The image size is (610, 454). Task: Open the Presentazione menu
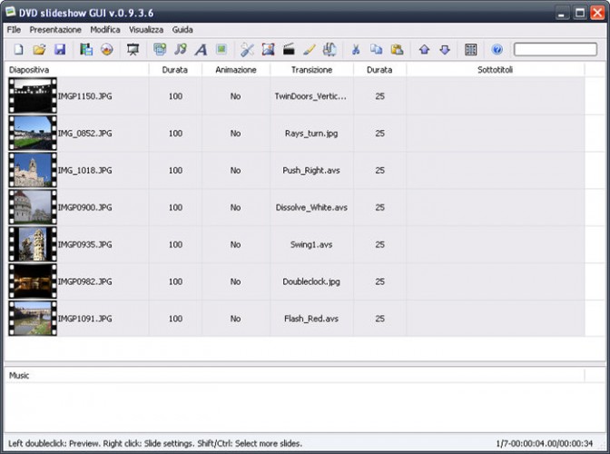click(55, 30)
